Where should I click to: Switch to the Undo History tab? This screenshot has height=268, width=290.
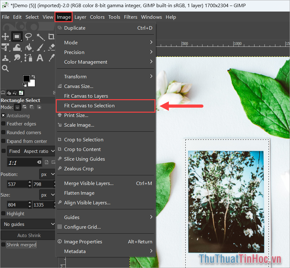click(x=15, y=93)
